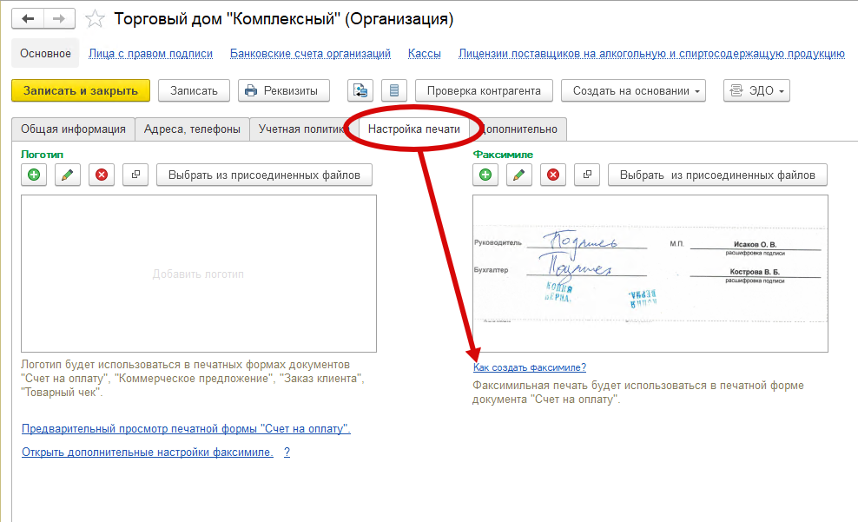Remove the facsimile with the red X icon
The image size is (858, 522).
pos(551,174)
